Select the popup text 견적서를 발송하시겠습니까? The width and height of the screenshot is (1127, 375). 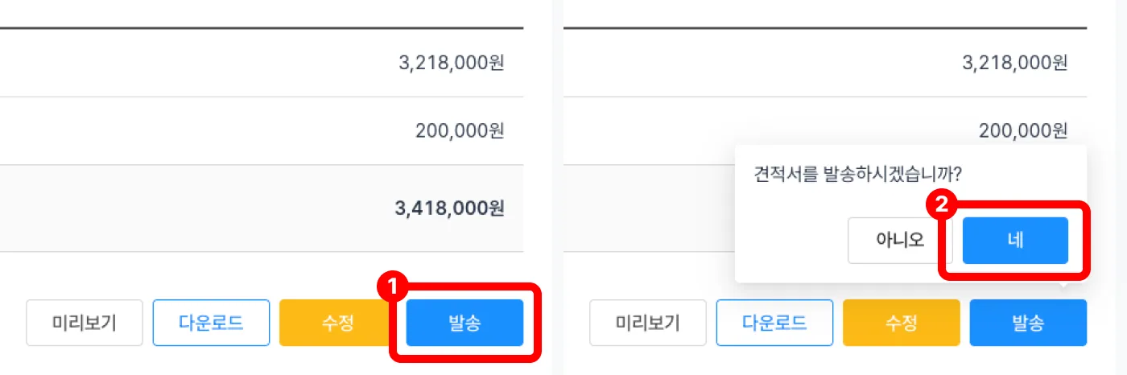859,174
